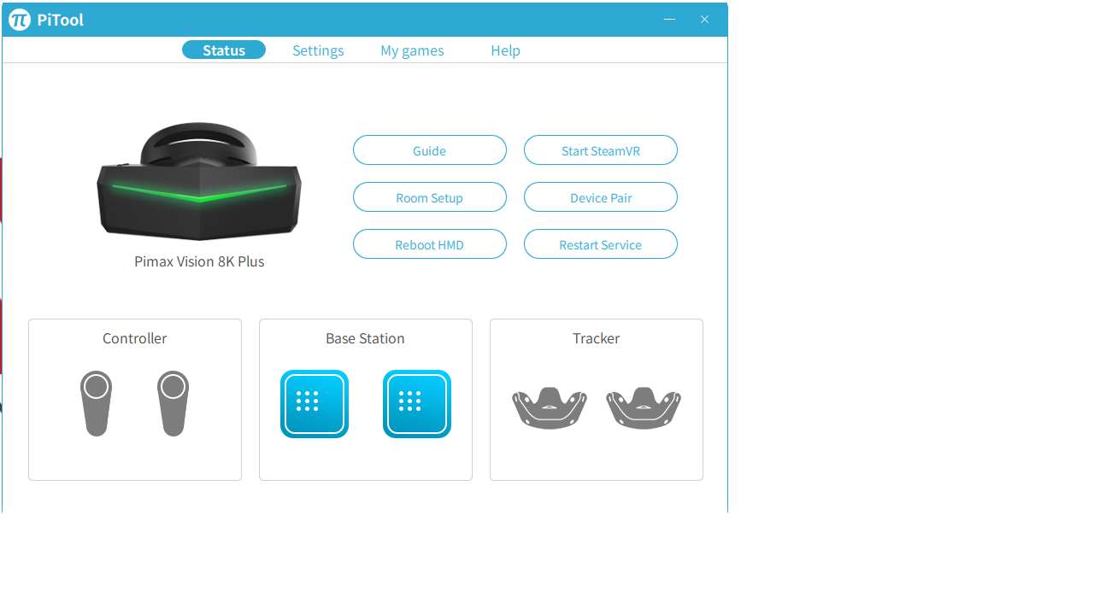Select the right tracker icon
The width and height of the screenshot is (1094, 615).
point(644,408)
